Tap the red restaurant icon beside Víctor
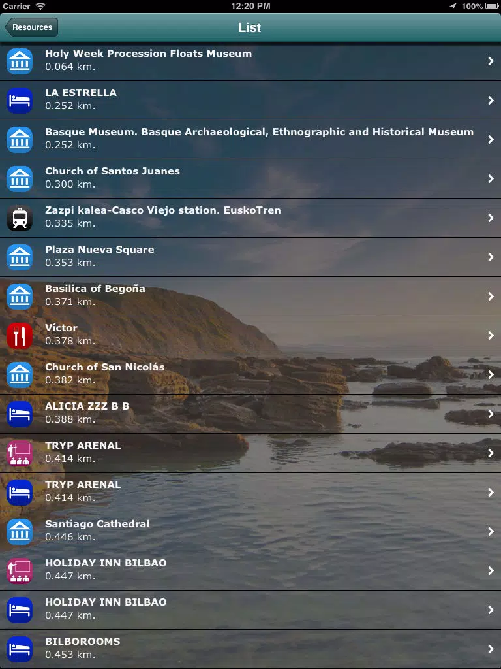501x669 pixels. (x=20, y=336)
